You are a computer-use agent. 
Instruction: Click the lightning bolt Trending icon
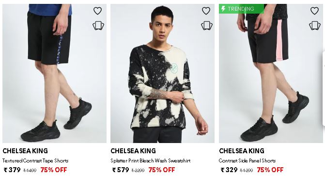point(223,9)
